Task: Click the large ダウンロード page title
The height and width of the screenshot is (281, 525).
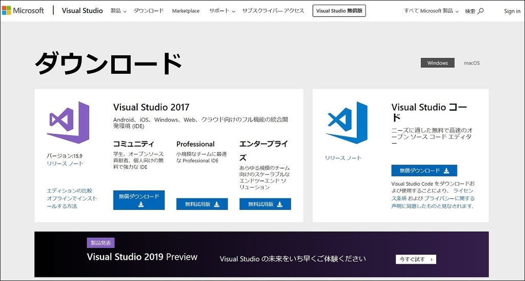Action: pos(109,64)
